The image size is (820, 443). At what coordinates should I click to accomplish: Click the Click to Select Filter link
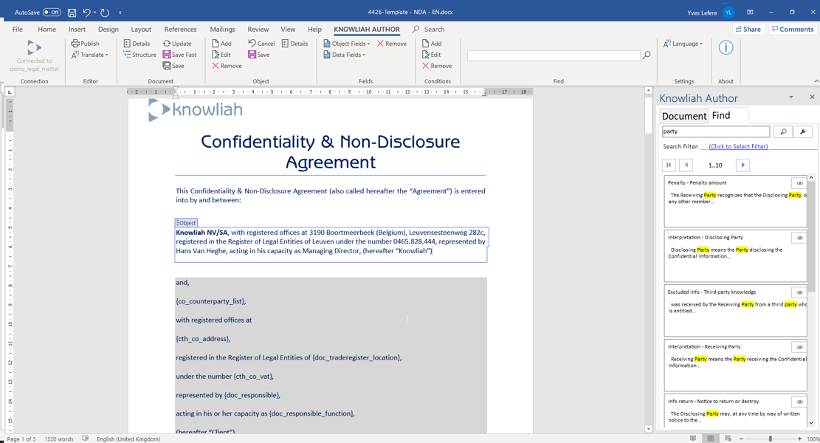point(738,146)
